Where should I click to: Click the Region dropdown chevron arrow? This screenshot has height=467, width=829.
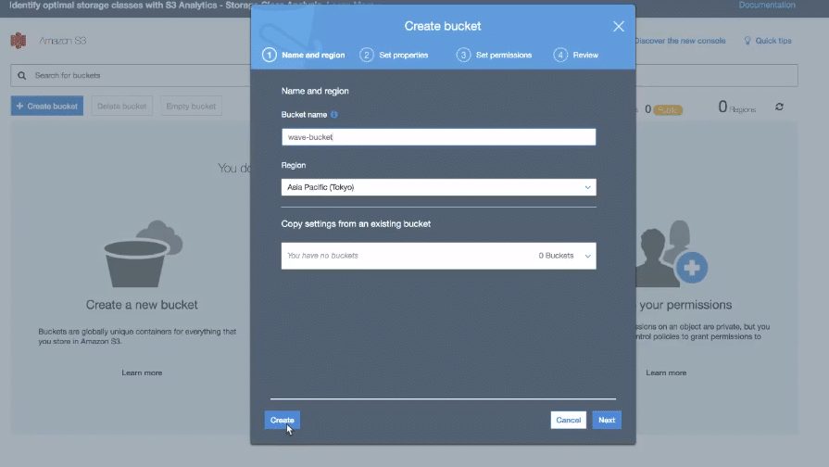tap(587, 187)
